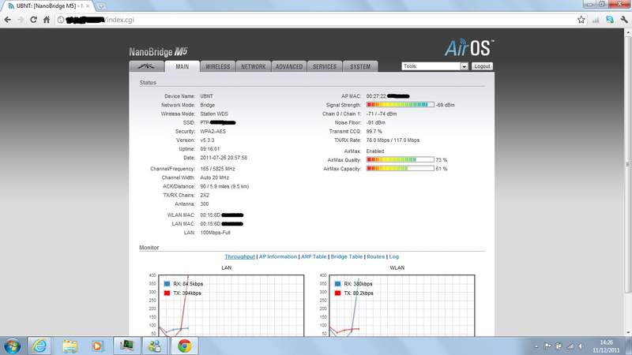This screenshot has height=355, width=632.
Task: Click the 'WPA2-AES' security value
Action: [x=213, y=131]
